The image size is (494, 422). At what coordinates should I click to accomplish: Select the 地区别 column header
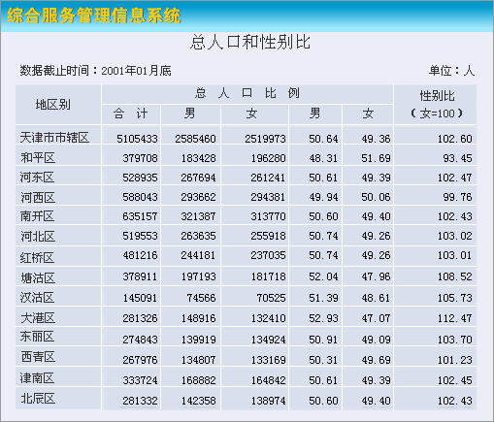(53, 105)
